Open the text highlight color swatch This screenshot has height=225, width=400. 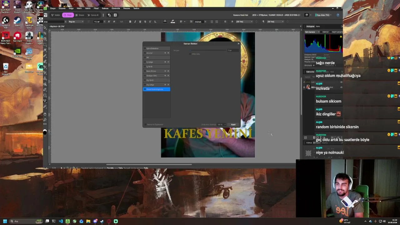pos(172,22)
